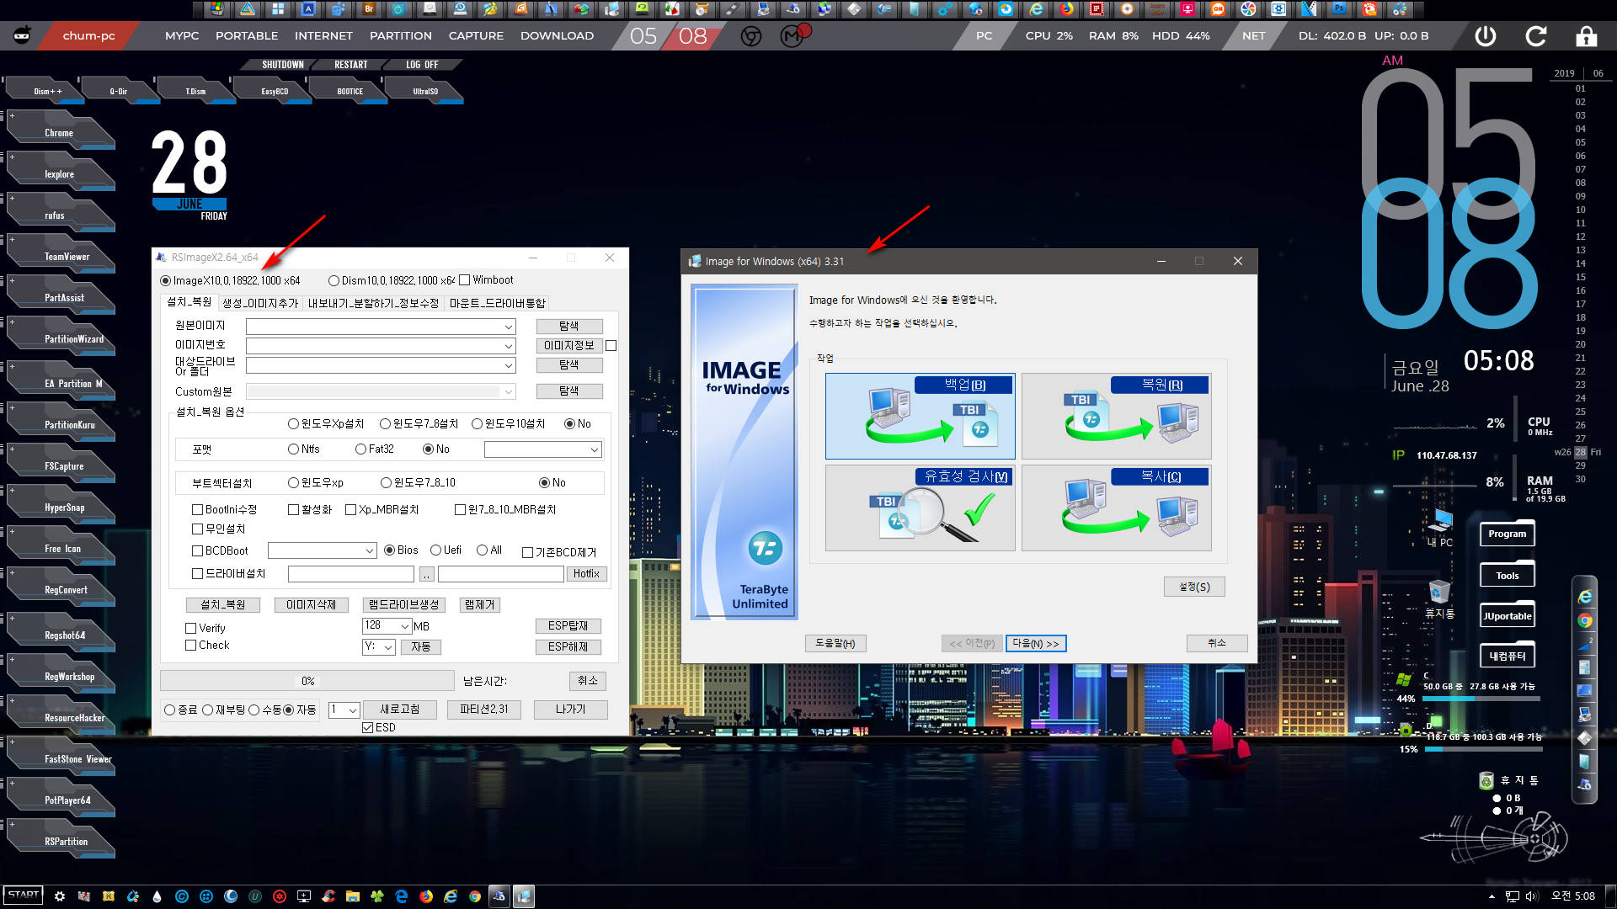Click the 설치_복원 button
Image resolution: width=1617 pixels, height=909 pixels.
(223, 605)
